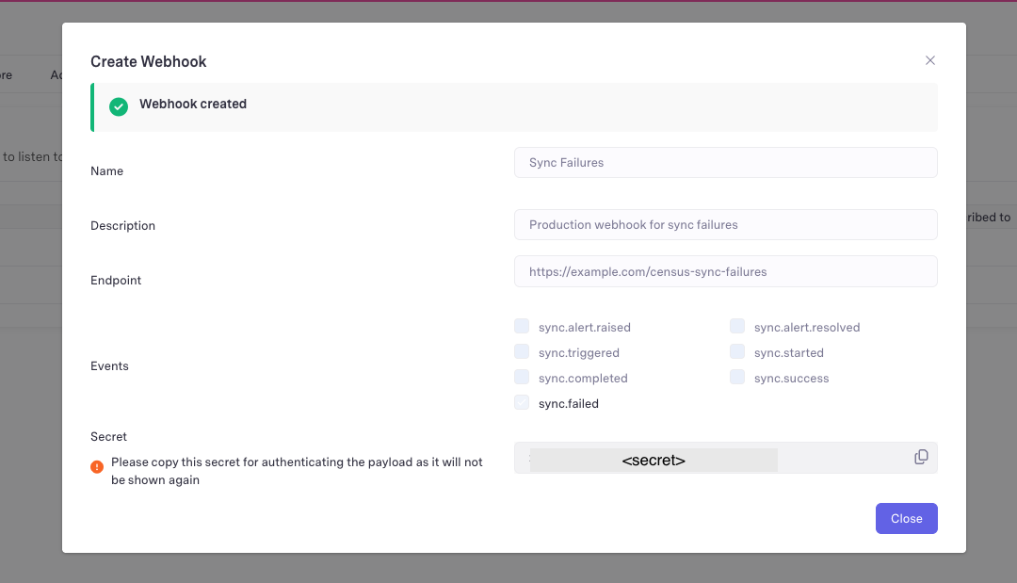Uncheck the sync.failed event checkbox
The width and height of the screenshot is (1017, 583).
[522, 403]
